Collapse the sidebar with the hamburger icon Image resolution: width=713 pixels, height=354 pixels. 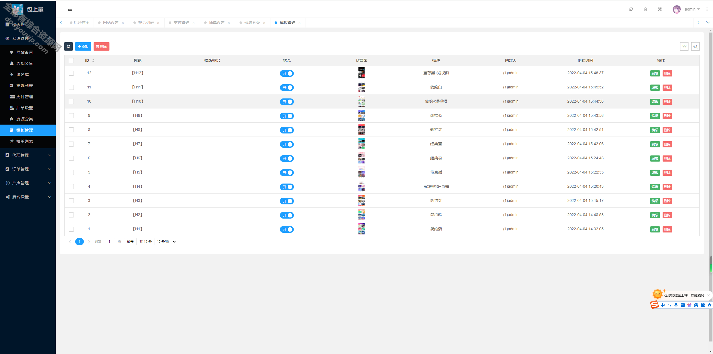tap(70, 9)
